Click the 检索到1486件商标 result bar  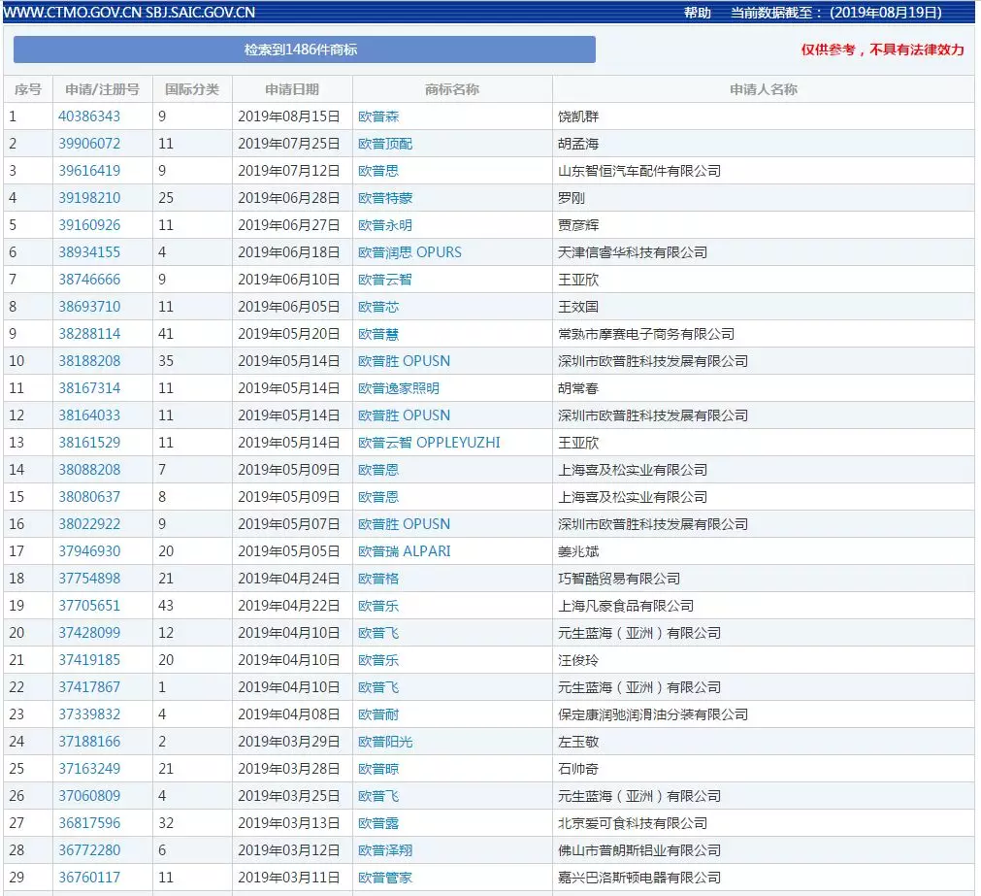tap(304, 50)
